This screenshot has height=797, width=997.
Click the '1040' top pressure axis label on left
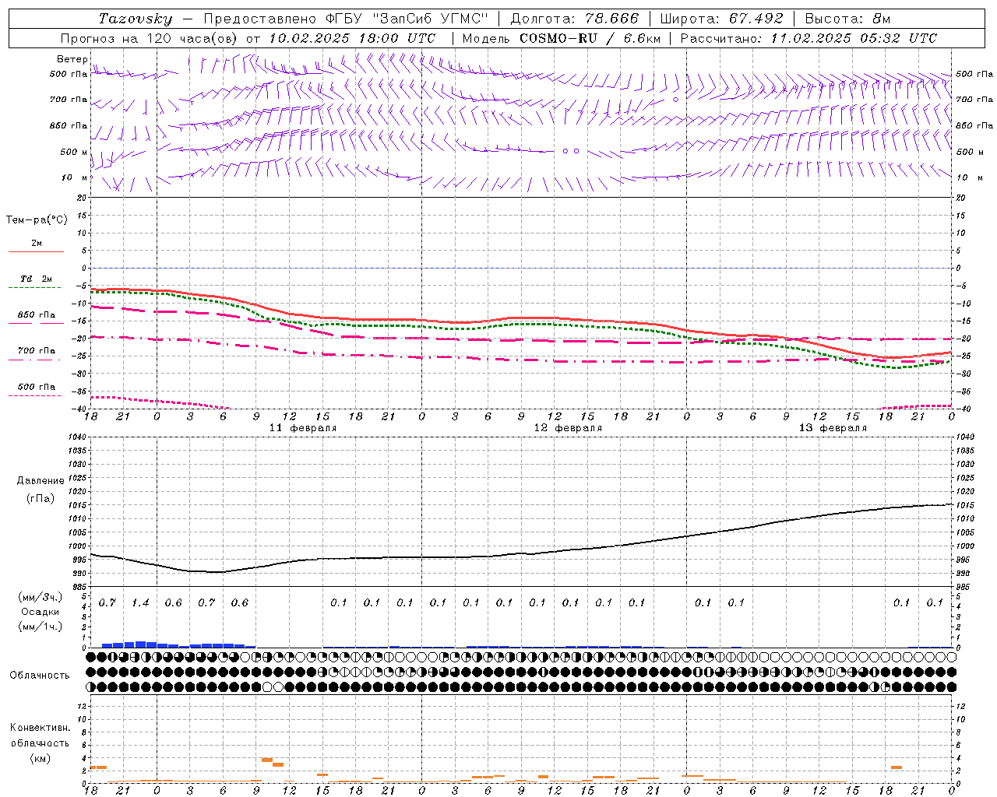[x=76, y=437]
